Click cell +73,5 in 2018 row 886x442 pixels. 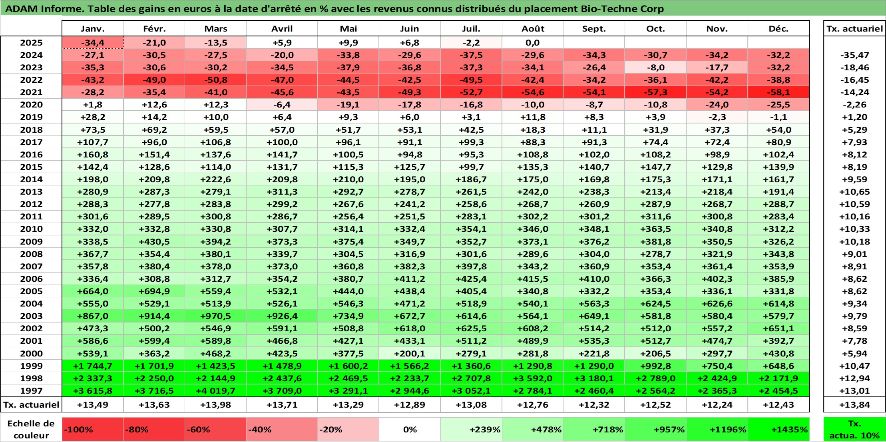[93, 130]
